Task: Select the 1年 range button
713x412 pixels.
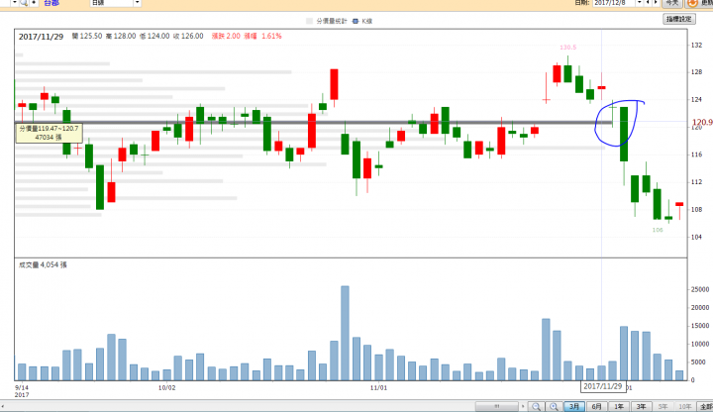Action: 619,406
